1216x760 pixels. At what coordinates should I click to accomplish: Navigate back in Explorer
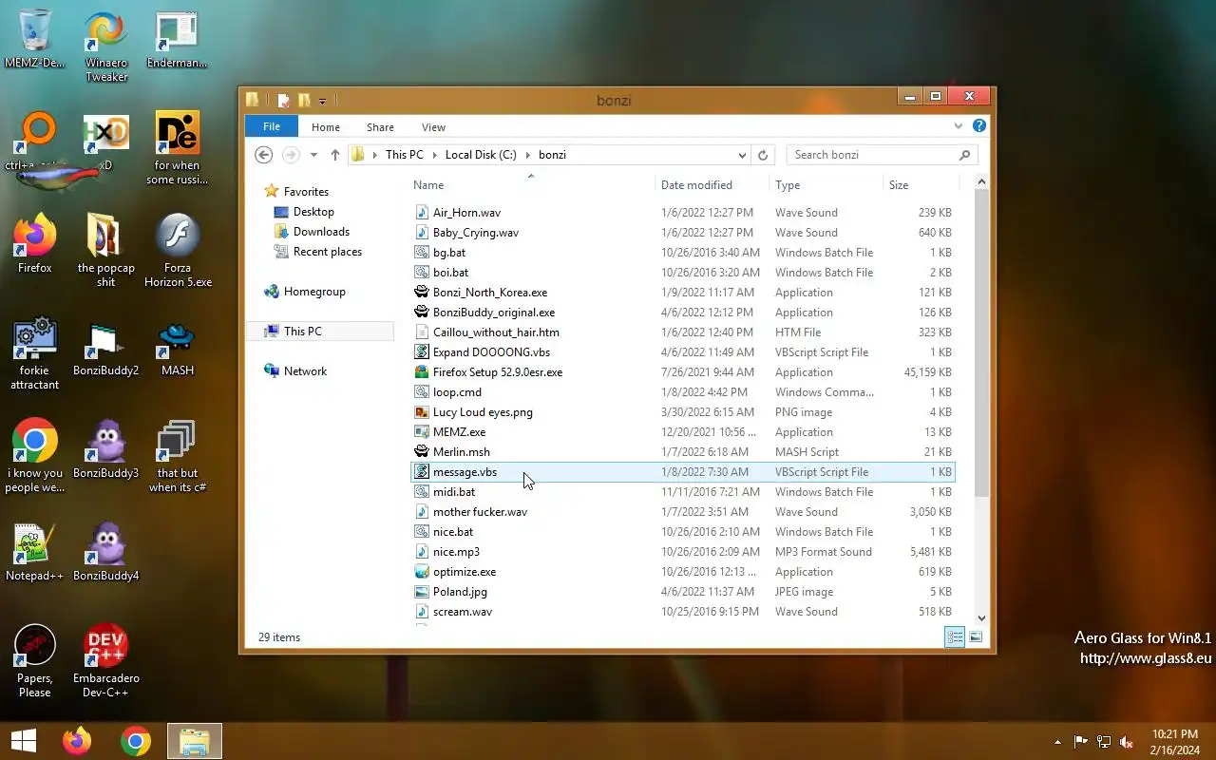tap(264, 155)
